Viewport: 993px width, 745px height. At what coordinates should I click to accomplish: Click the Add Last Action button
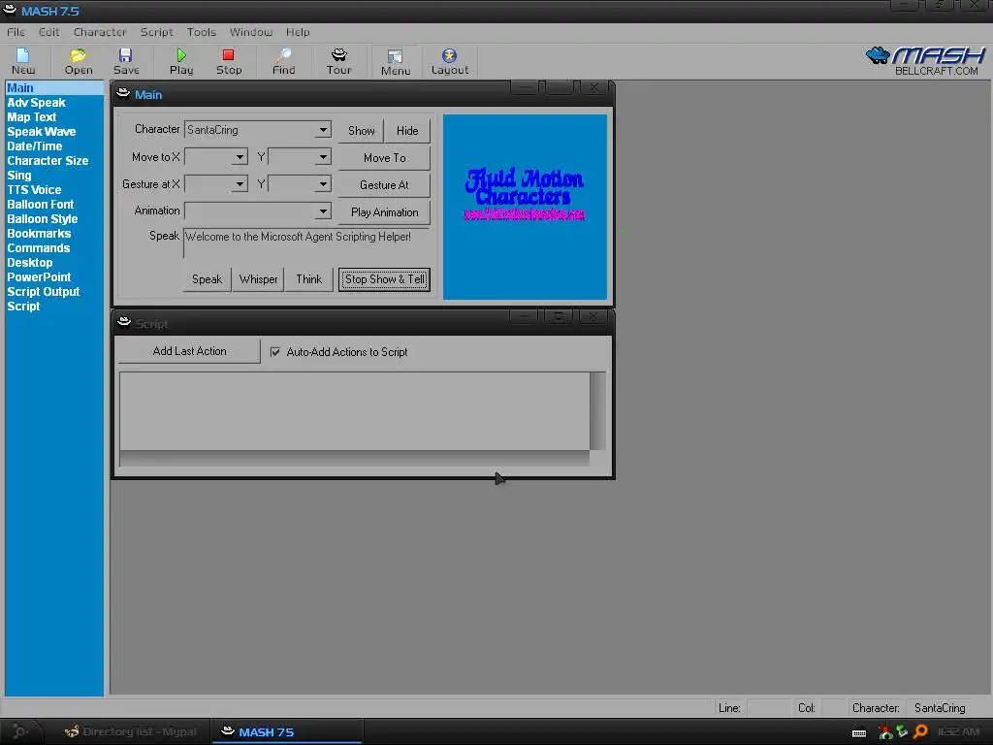[x=189, y=351]
